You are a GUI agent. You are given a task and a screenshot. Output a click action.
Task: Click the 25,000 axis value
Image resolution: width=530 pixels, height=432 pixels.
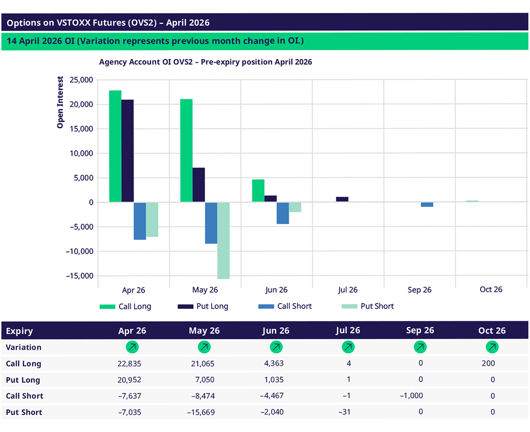tap(81, 80)
